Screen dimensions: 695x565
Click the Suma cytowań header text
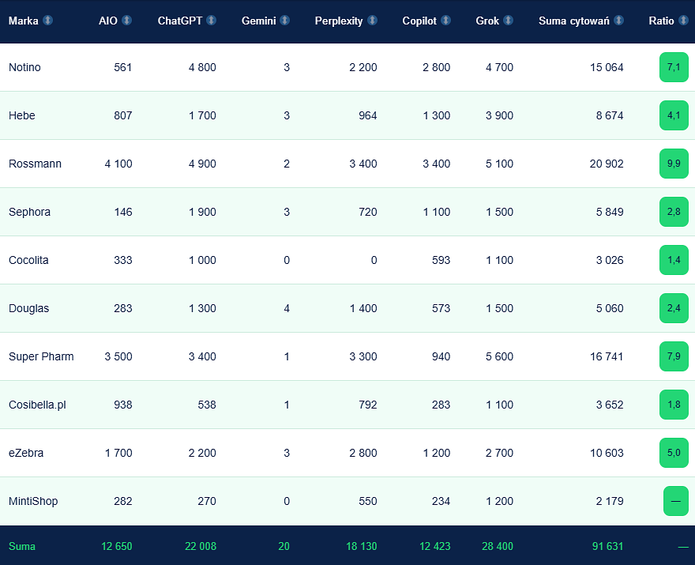[574, 21]
